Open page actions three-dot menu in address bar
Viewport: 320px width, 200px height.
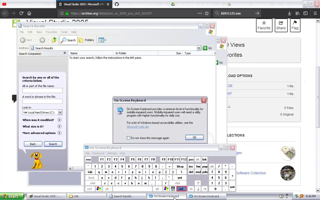[x=200, y=13]
